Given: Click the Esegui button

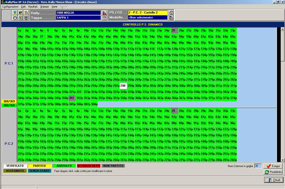Looking at the screenshot, I should tap(273, 166).
